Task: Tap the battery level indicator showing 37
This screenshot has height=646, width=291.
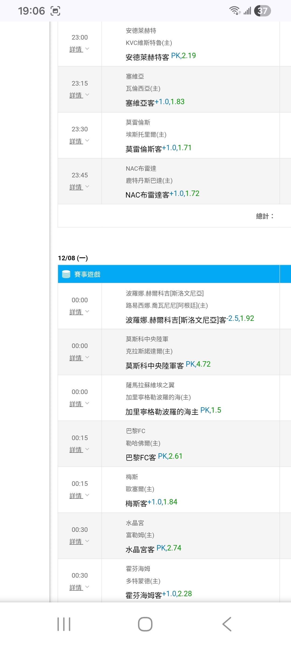Action: [x=262, y=11]
